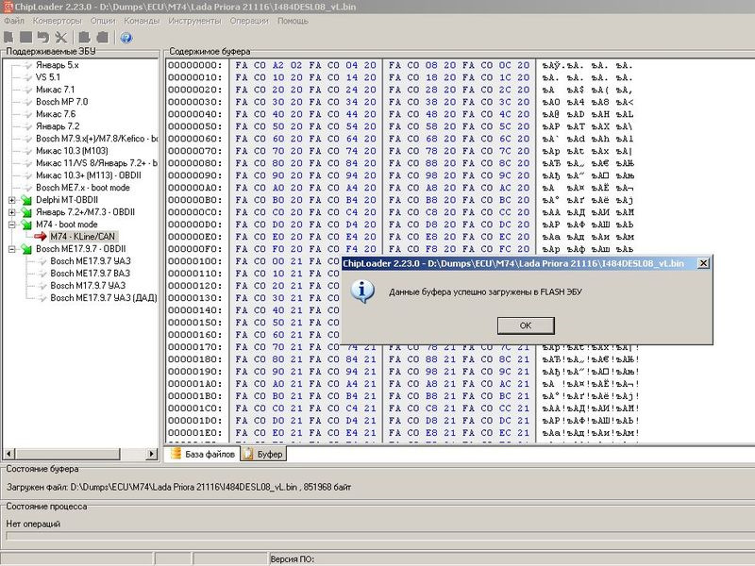Select Bosch ME17.9.7 УАЗ tree item
This screenshot has height=566, width=755.
[x=91, y=261]
